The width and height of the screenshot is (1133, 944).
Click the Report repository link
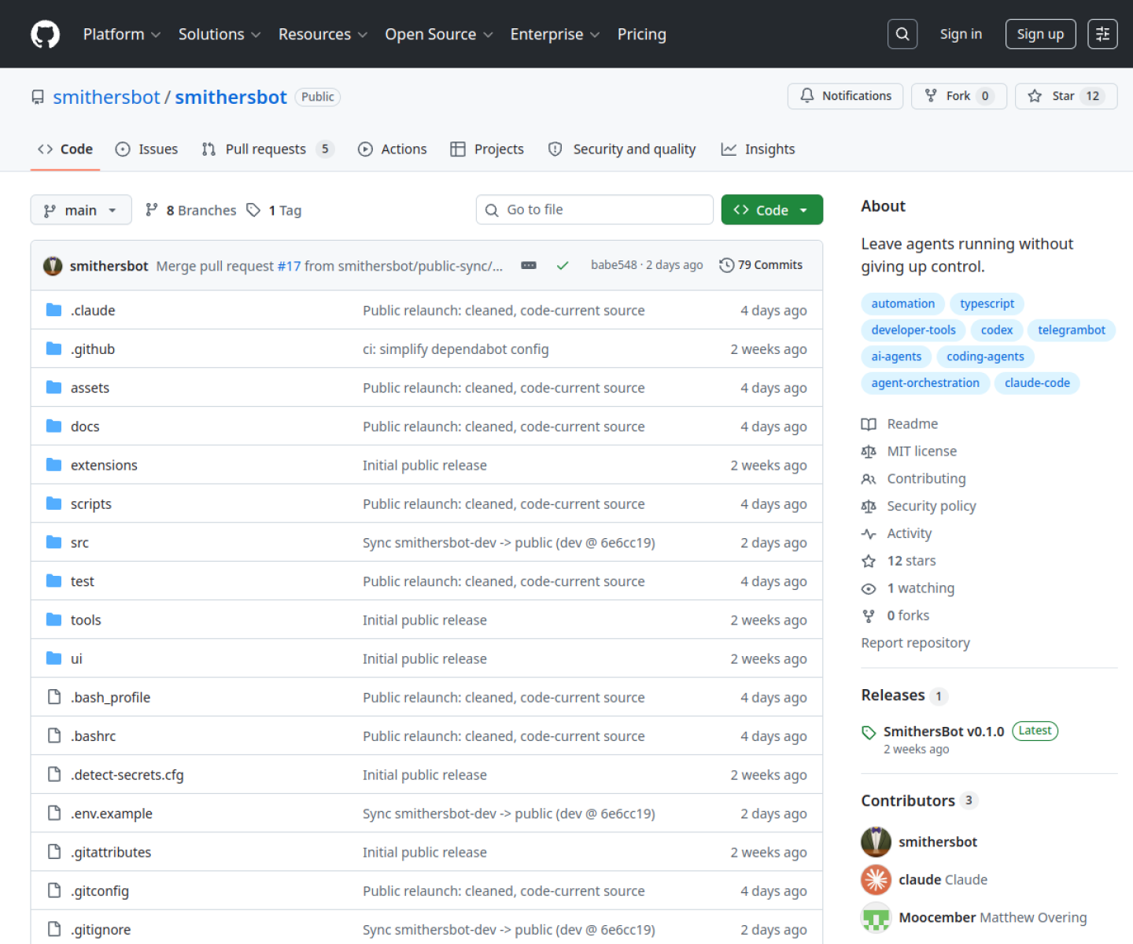915,643
